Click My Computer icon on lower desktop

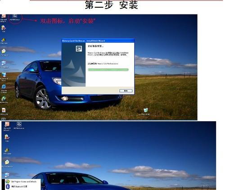tap(7, 175)
